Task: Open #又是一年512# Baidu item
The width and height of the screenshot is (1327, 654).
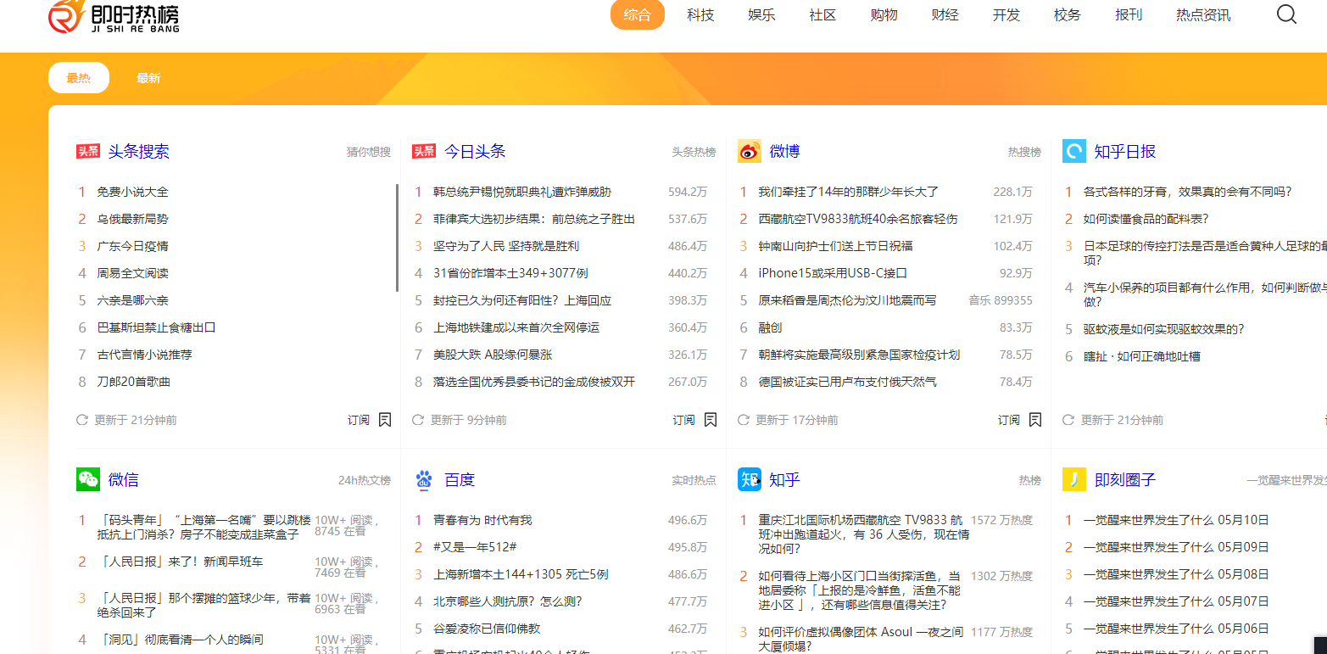Action: pyautogui.click(x=475, y=547)
